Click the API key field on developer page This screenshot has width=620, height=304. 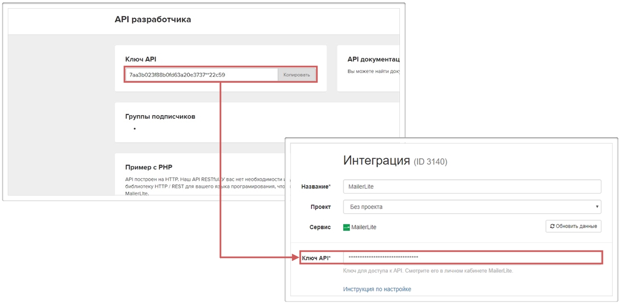202,75
